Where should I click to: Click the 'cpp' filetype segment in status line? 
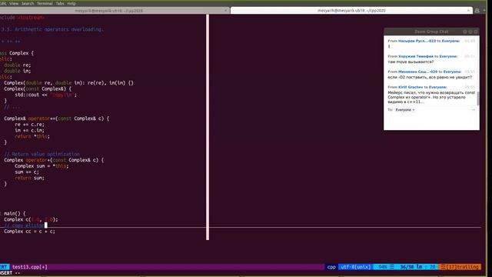point(331,267)
